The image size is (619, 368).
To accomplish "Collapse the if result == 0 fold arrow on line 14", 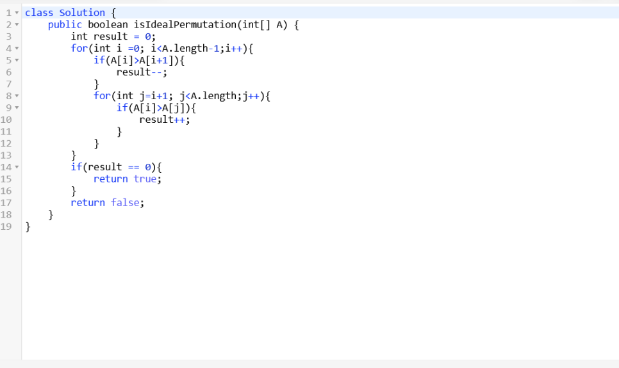I will (17, 167).
